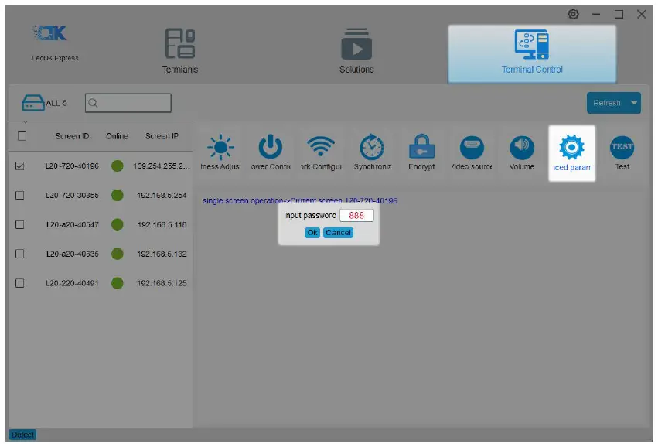Screen dimensions: 658x444
Task: Select IP 192.168.5.125 cell
Action: tap(162, 283)
